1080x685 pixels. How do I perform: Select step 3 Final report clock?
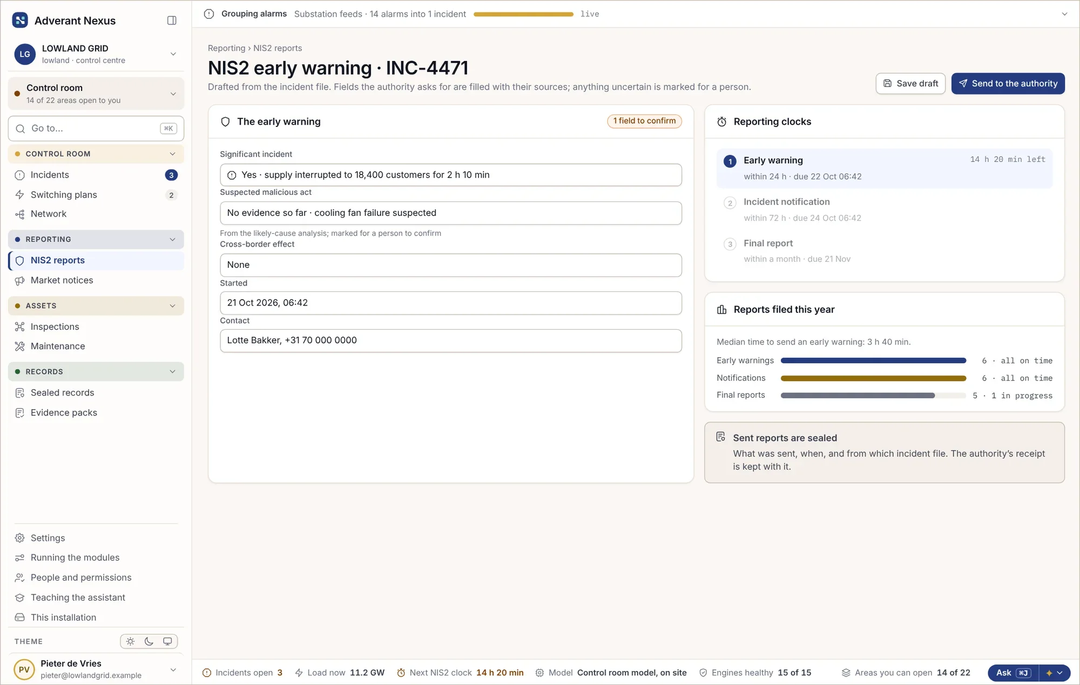pos(884,251)
